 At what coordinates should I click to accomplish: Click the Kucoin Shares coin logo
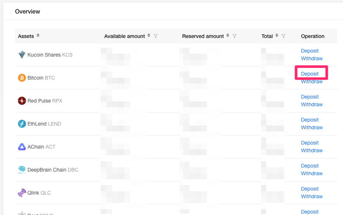point(22,54)
